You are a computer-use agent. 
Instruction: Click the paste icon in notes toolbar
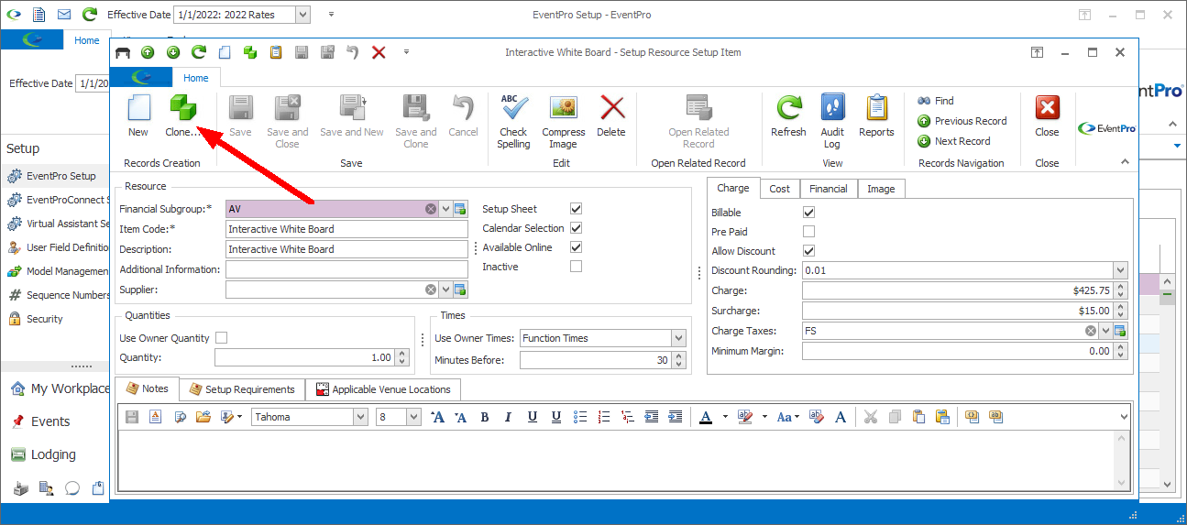point(918,417)
